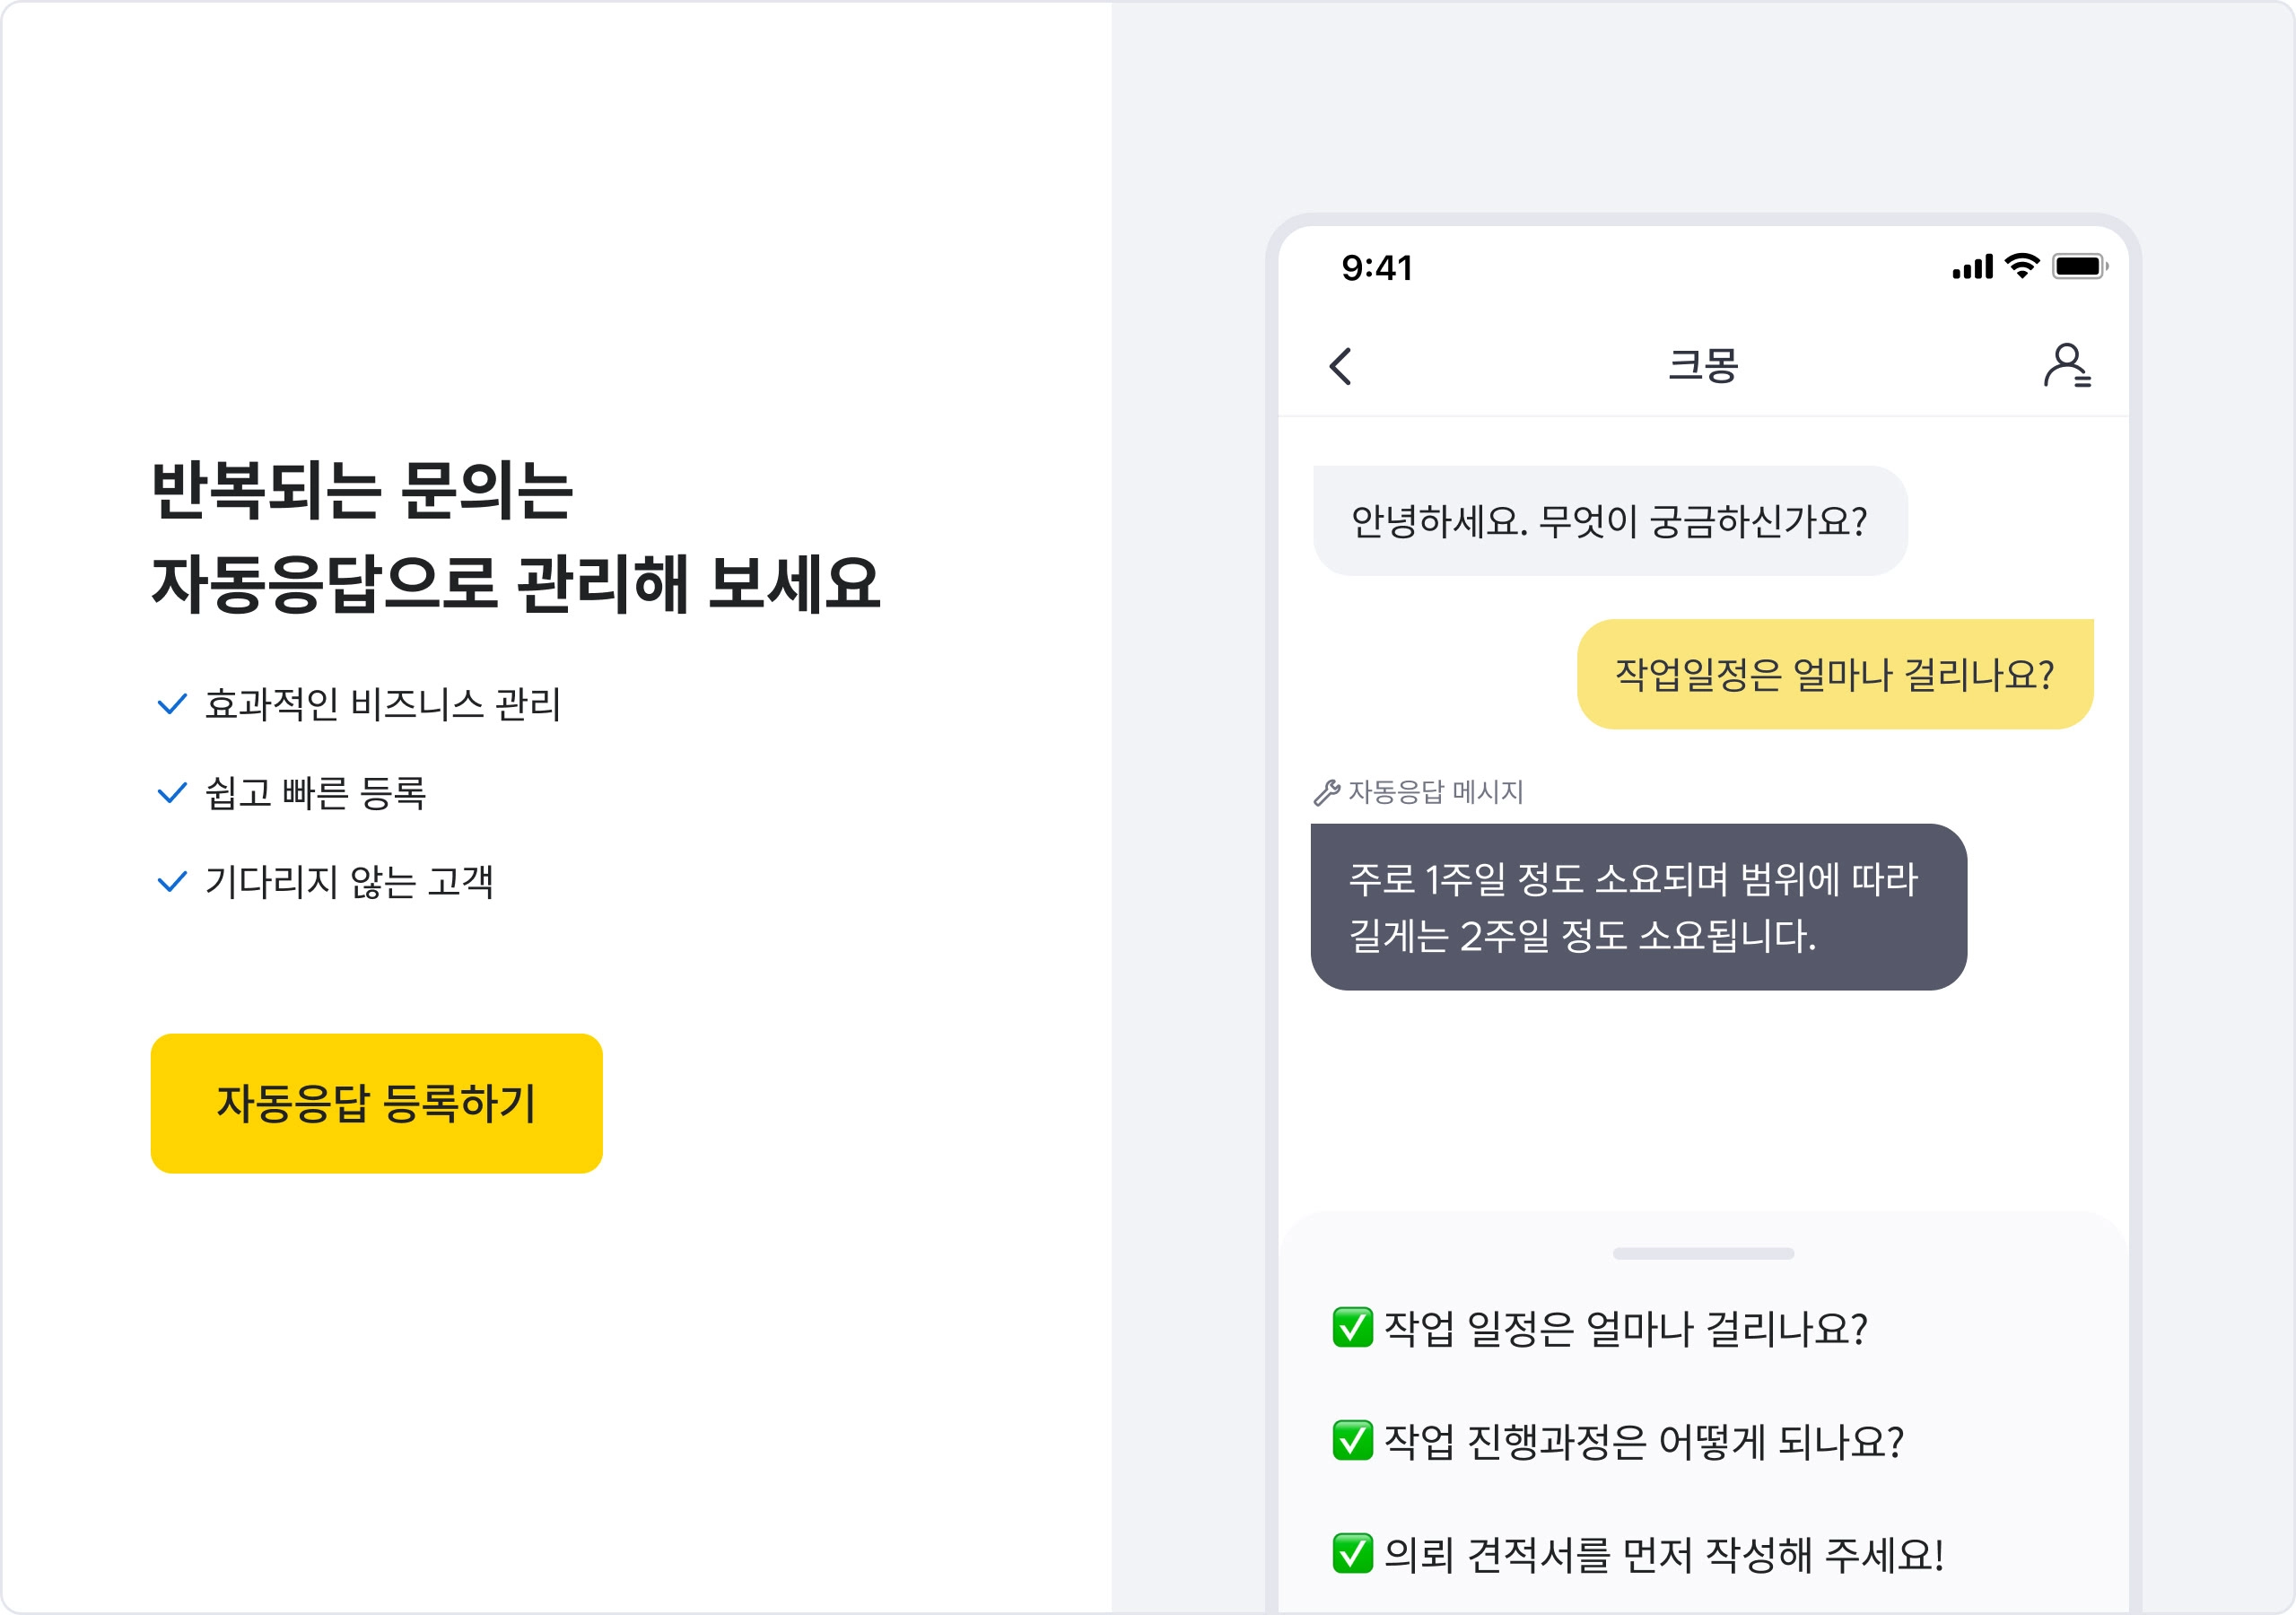Click the 크몽 chat title
Viewport: 2296px width, 1615px height.
pyautogui.click(x=1702, y=365)
